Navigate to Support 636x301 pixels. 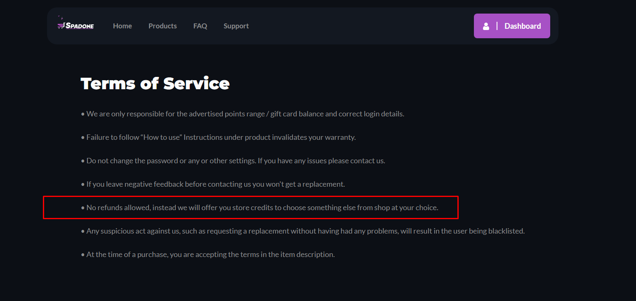pyautogui.click(x=236, y=26)
